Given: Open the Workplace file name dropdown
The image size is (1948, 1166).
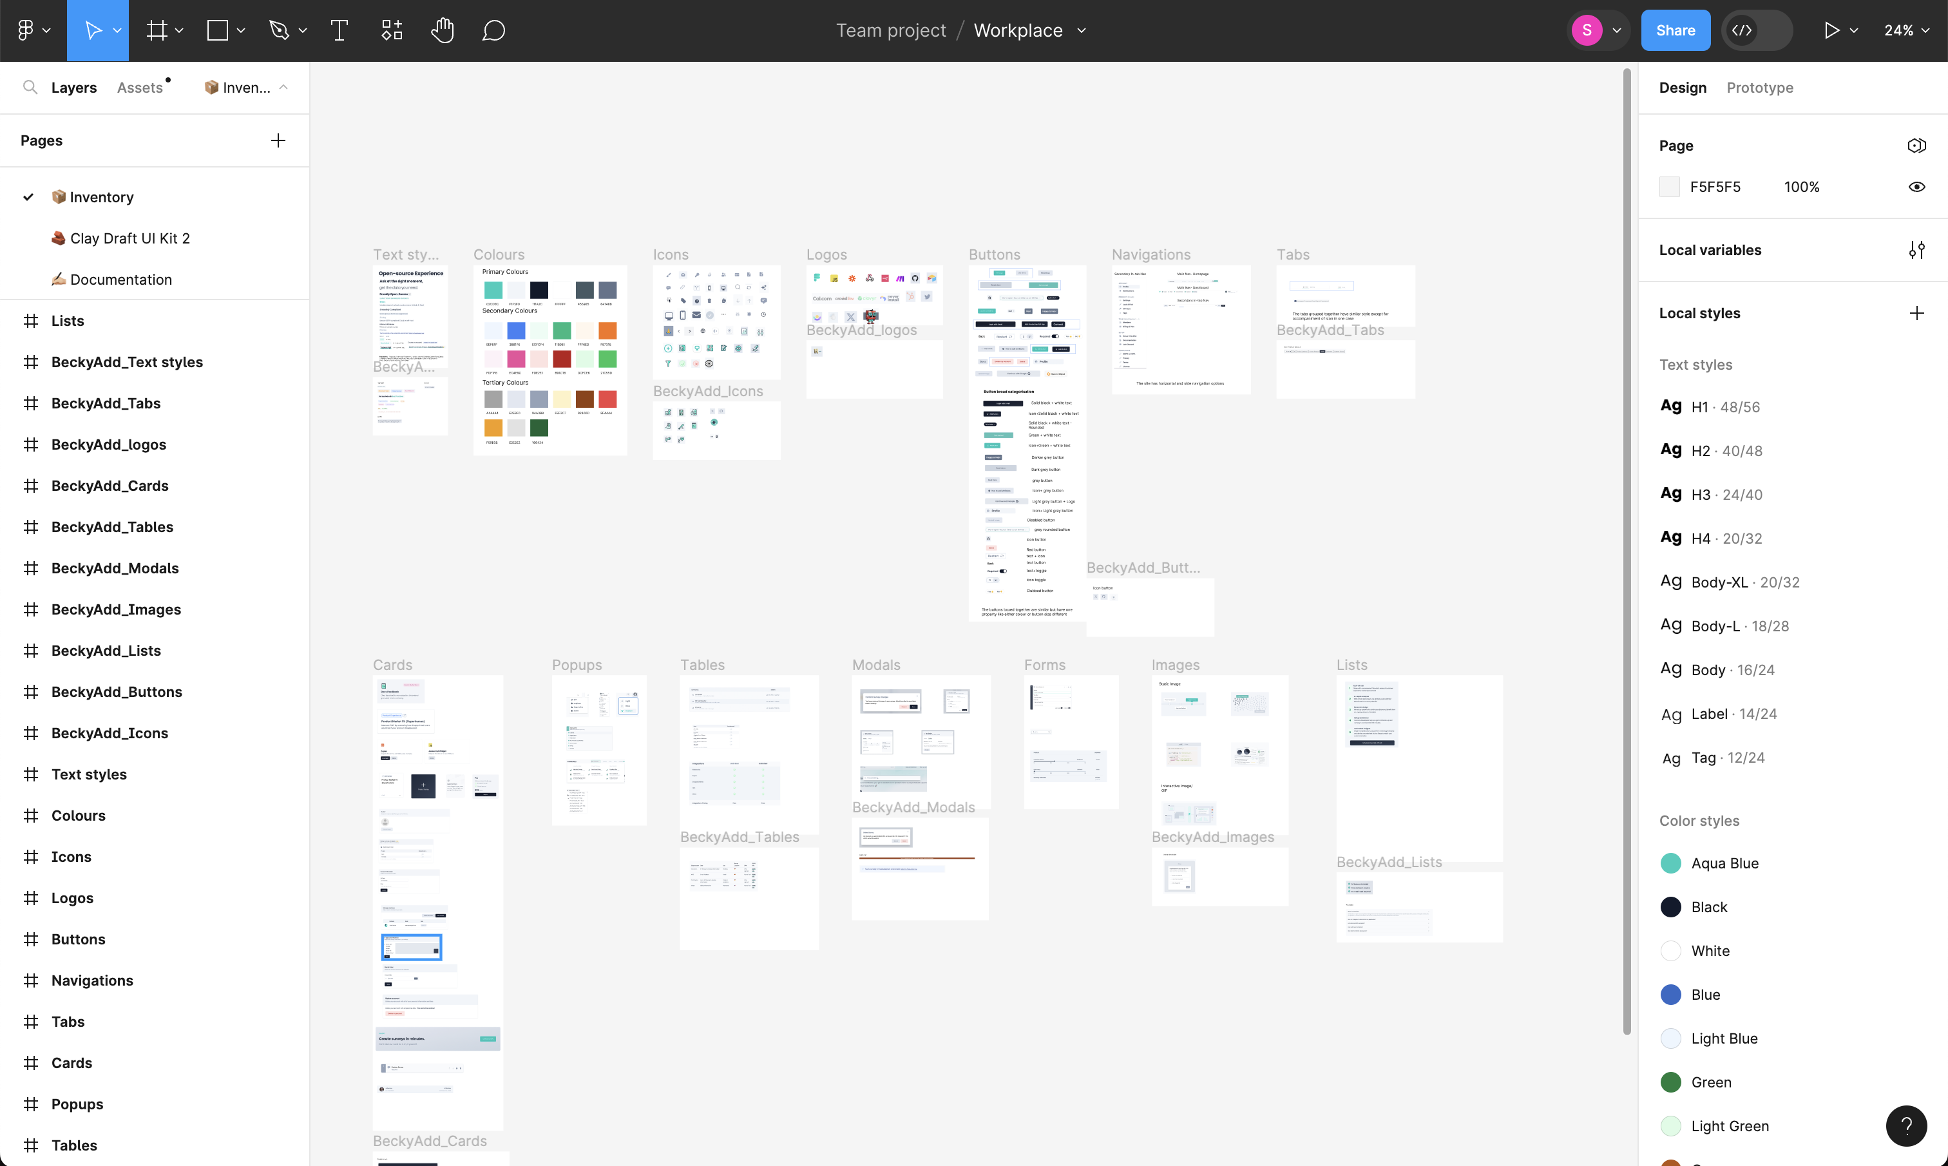Looking at the screenshot, I should coord(1082,30).
